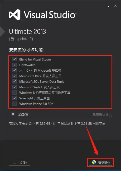
Task: Click the disk space requirement text
Action: tap(57, 124)
